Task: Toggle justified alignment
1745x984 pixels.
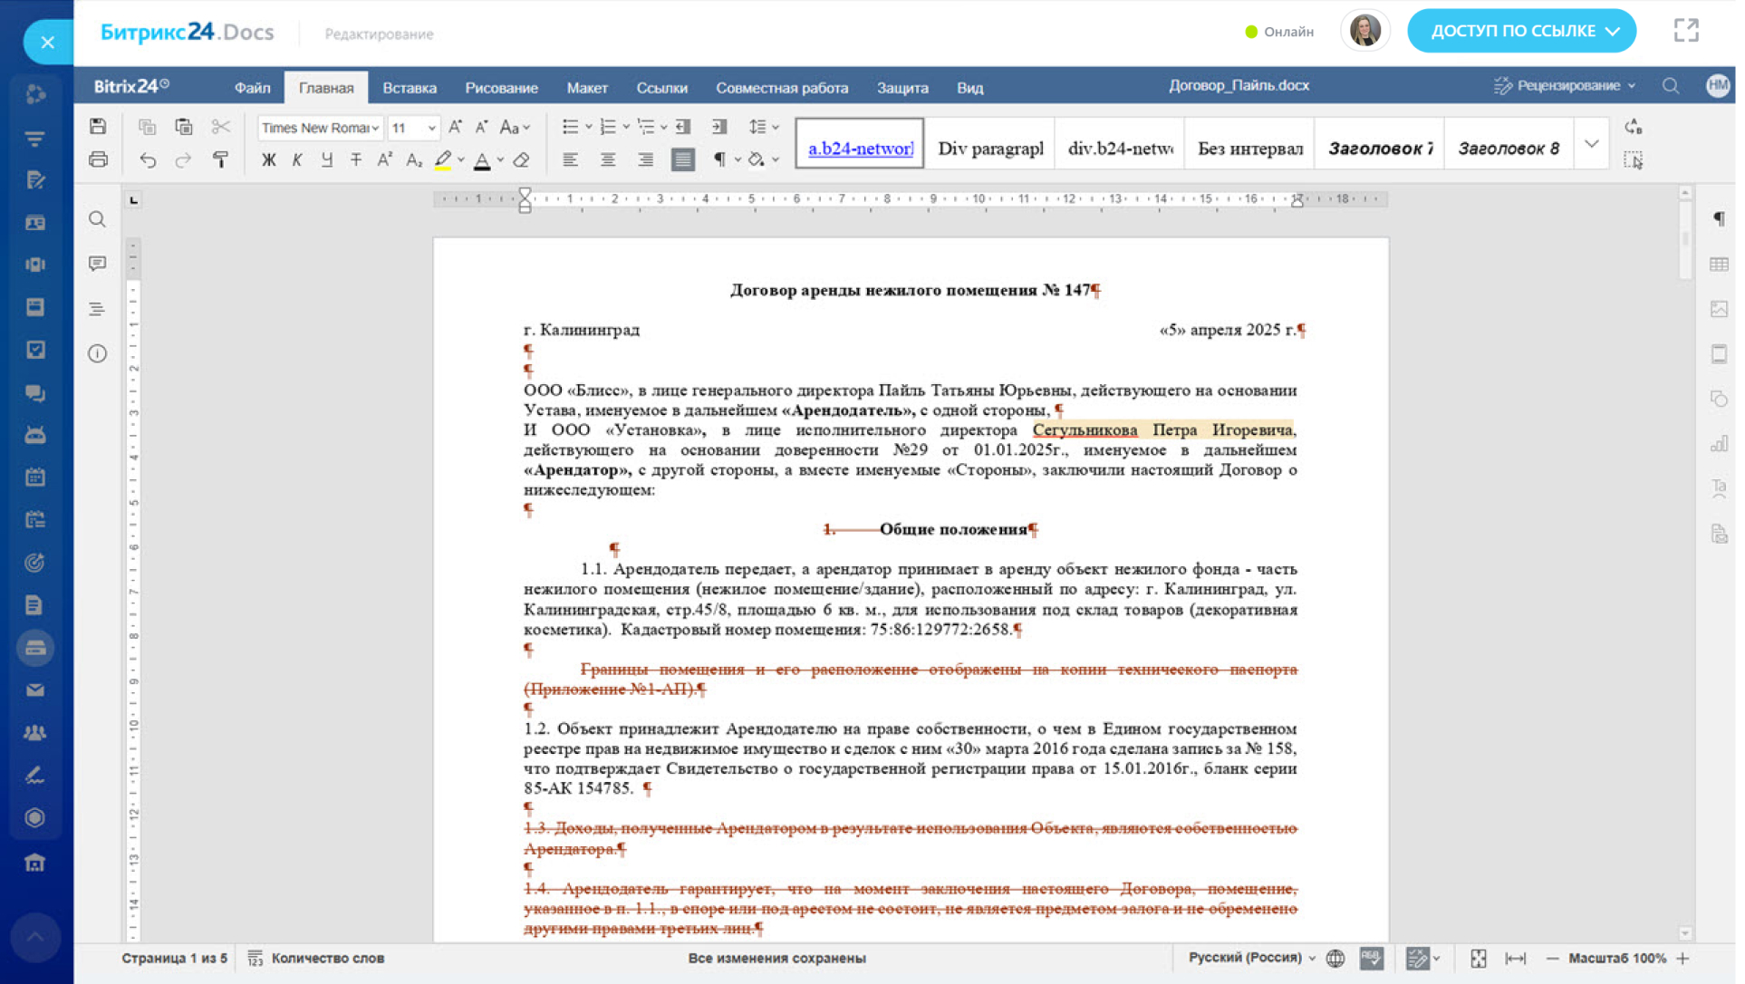Action: pyautogui.click(x=683, y=160)
